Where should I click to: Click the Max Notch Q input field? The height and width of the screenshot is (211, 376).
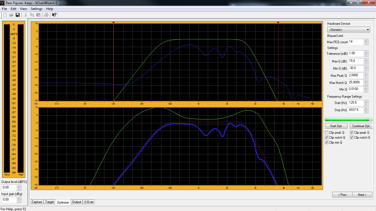tap(356, 83)
